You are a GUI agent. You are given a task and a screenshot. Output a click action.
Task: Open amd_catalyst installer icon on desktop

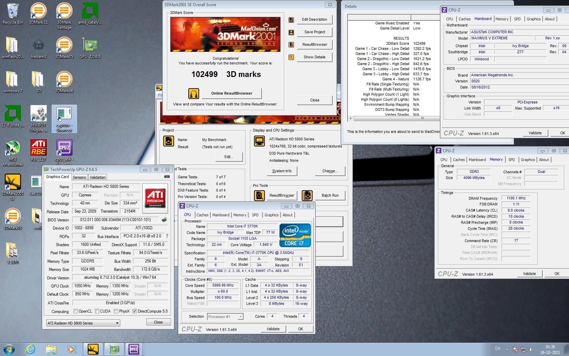pyautogui.click(x=90, y=14)
